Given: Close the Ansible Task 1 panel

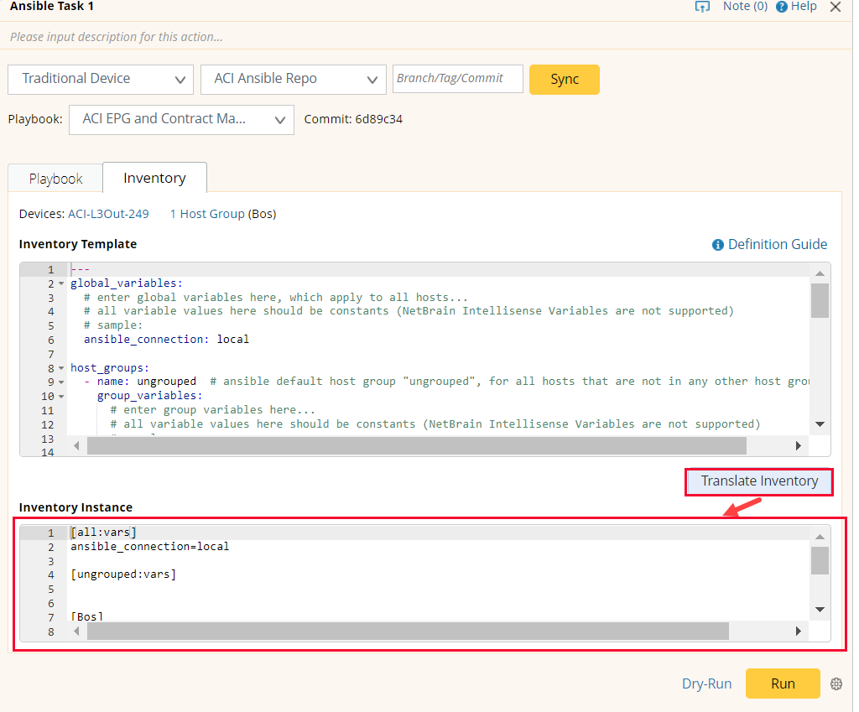Looking at the screenshot, I should 835,7.
